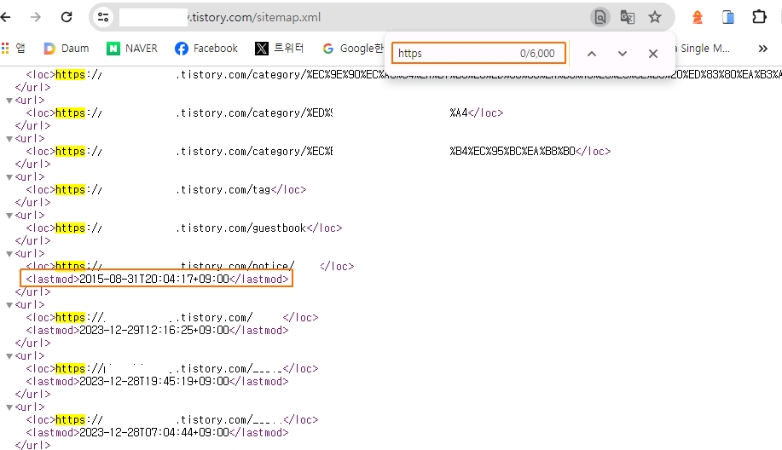The width and height of the screenshot is (782, 450).
Task: Collapse the url node above the tag loc
Action: [9, 177]
